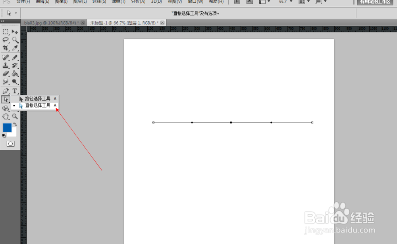Image resolution: width=397 pixels, height=244 pixels.
Task: Close the 未标题-1 document tab
Action: click(x=162, y=23)
